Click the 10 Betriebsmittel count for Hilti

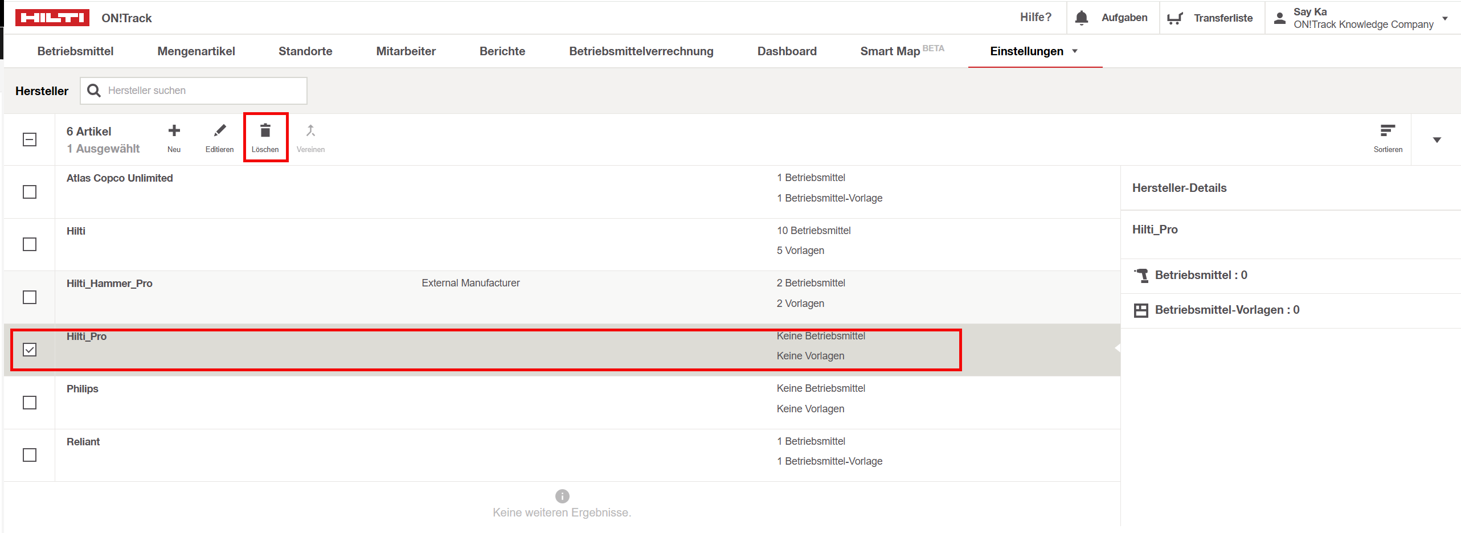pos(813,231)
